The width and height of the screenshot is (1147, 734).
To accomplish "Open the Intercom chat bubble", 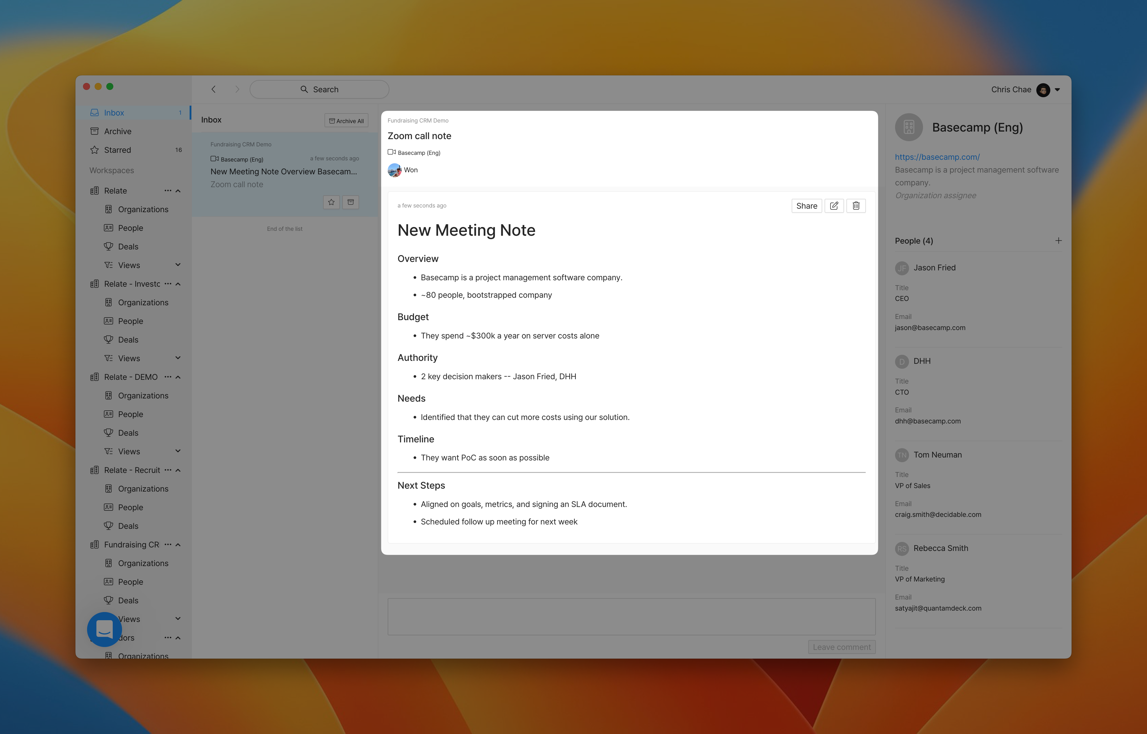I will [x=104, y=629].
